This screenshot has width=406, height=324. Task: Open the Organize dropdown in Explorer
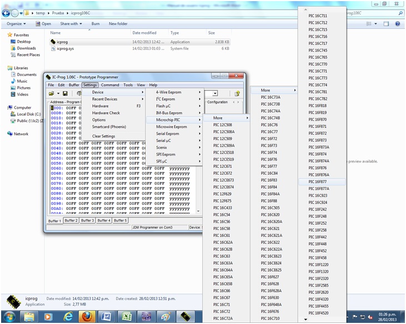[16, 24]
